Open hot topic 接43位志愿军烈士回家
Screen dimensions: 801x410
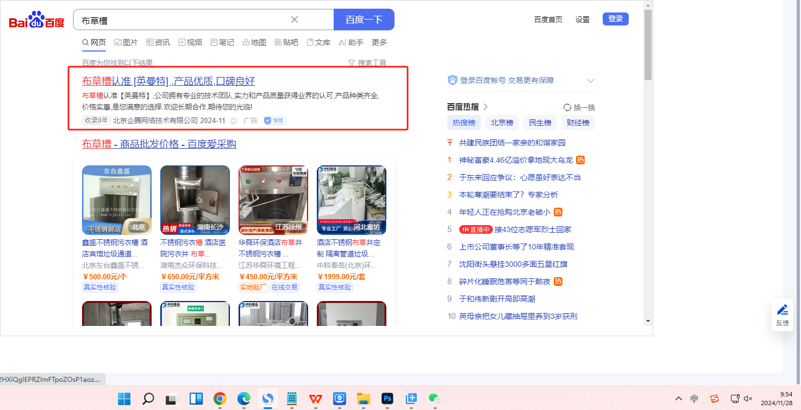coord(533,229)
